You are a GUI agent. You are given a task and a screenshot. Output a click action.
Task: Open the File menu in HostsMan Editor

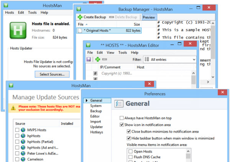tap(90, 52)
